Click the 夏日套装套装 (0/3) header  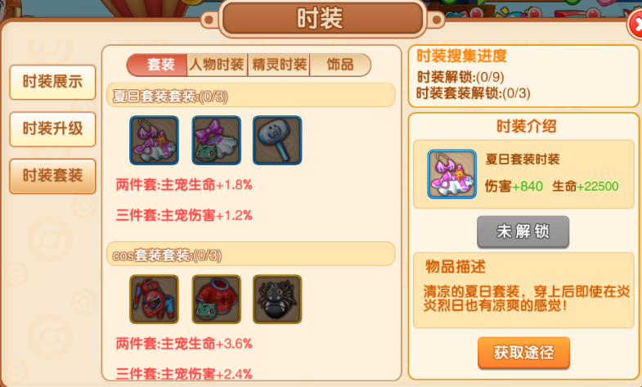point(250,96)
